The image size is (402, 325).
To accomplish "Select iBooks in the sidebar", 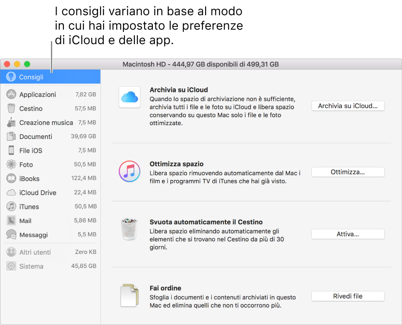I will [51, 178].
